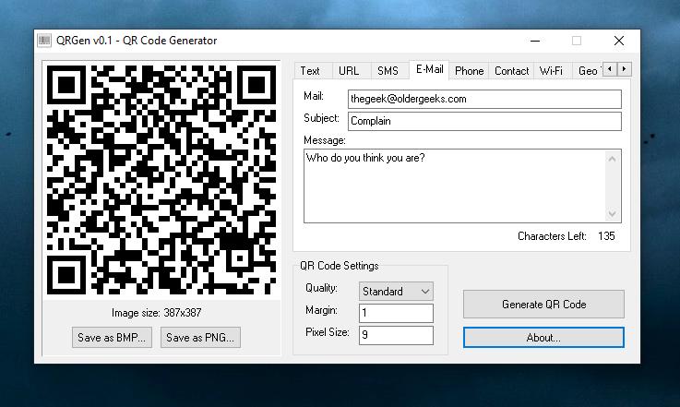Click the message scrollbar down arrow
This screenshot has width=680, height=407.
(612, 213)
